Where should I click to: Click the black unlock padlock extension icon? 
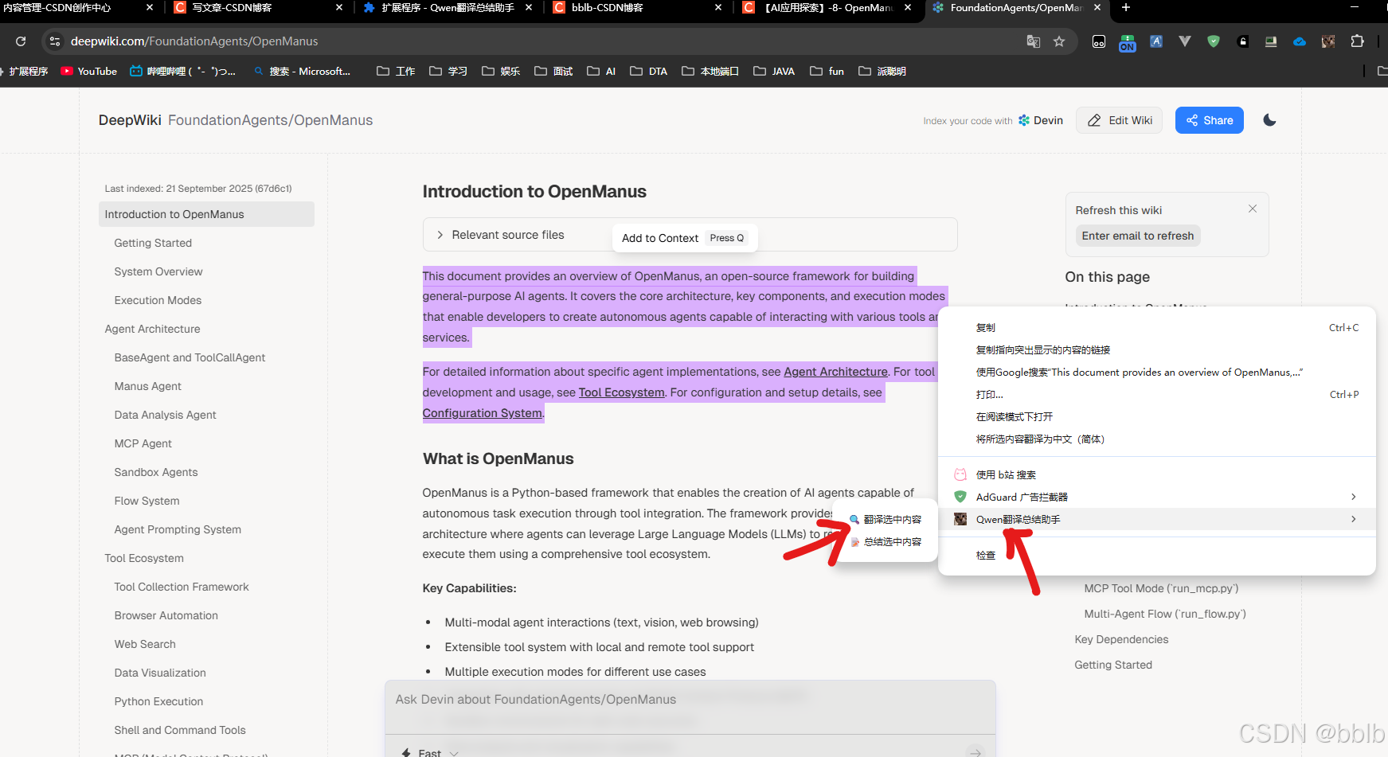click(1242, 41)
